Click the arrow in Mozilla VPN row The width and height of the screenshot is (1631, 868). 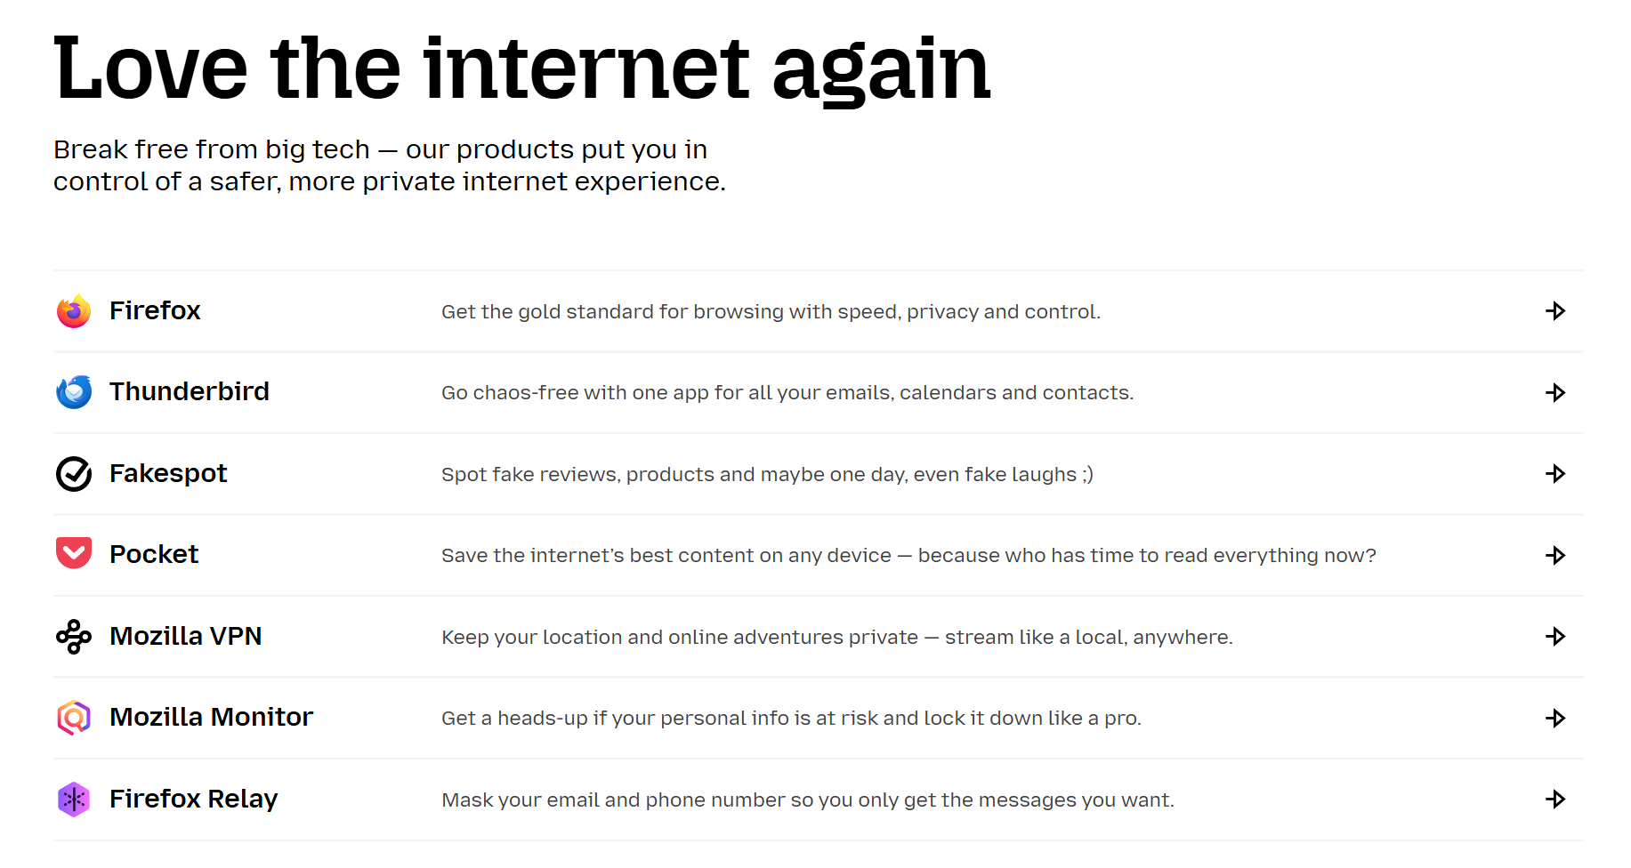point(1555,637)
